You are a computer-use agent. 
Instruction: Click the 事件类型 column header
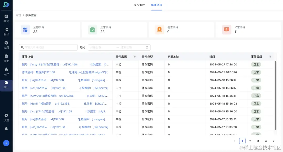pos(147,57)
